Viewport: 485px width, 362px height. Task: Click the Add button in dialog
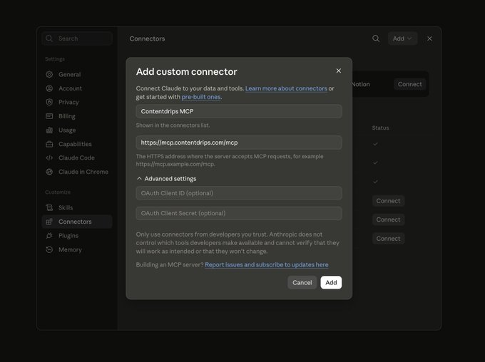[331, 283]
